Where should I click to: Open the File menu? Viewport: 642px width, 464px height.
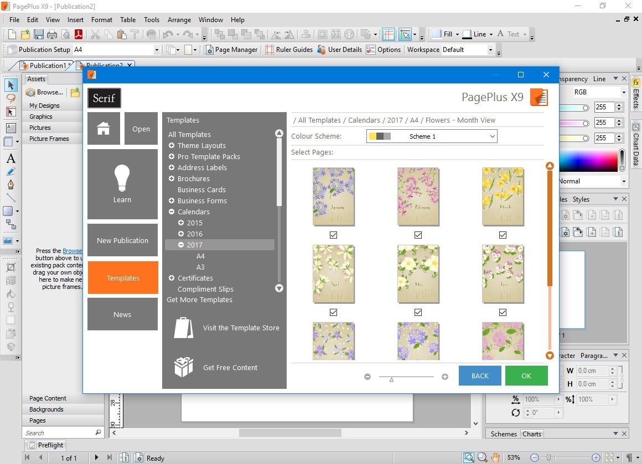click(x=14, y=20)
